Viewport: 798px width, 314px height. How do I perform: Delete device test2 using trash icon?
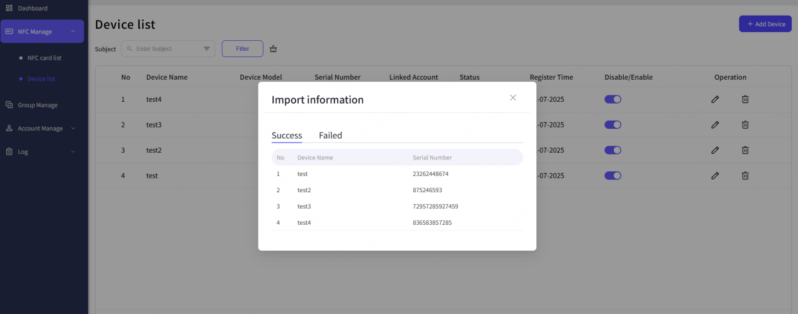pyautogui.click(x=745, y=150)
